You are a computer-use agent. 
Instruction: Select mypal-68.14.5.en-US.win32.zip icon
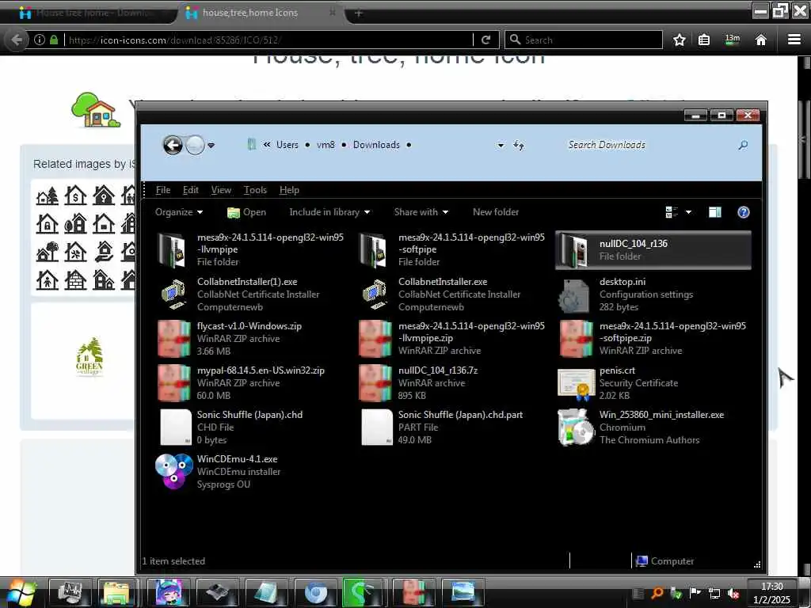173,383
